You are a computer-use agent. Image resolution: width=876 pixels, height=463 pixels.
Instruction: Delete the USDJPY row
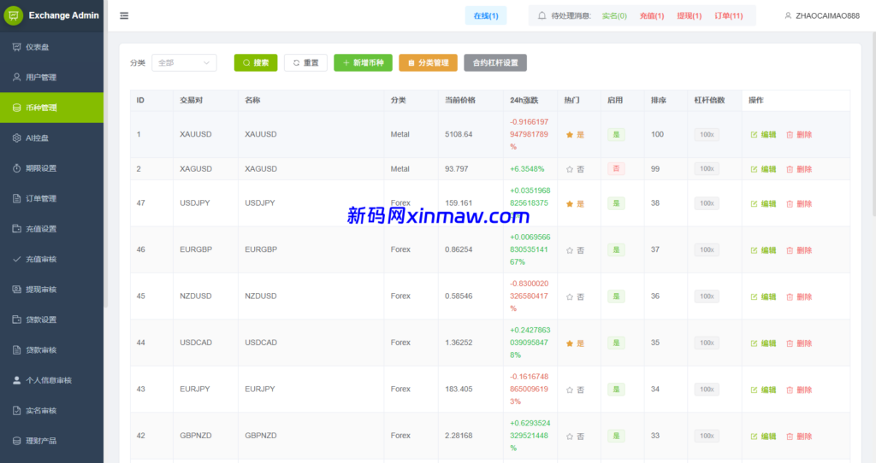799,203
